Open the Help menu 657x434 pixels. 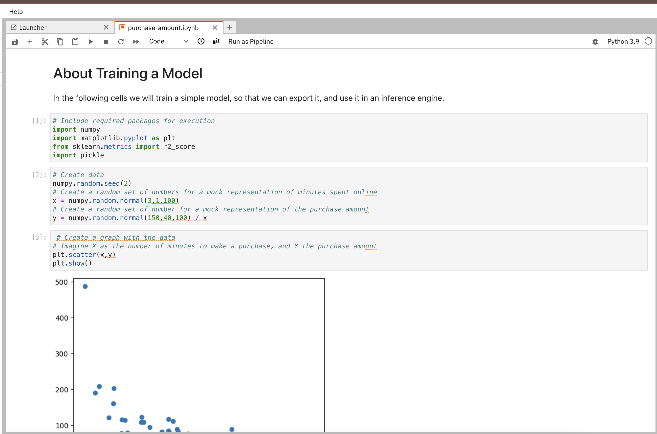[16, 12]
